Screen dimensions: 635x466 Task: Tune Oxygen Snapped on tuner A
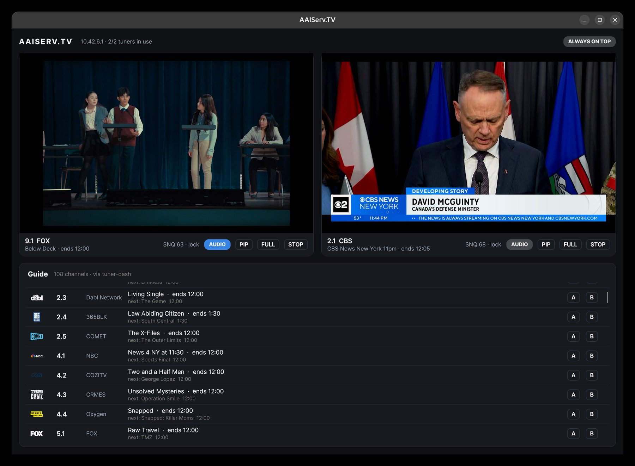[573, 414]
